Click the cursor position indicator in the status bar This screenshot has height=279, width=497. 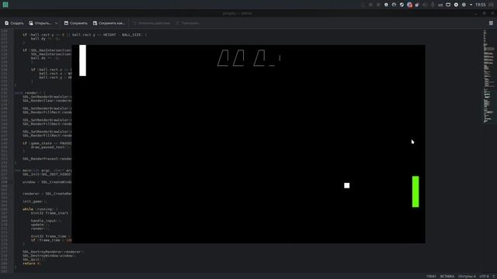[x=431, y=277]
